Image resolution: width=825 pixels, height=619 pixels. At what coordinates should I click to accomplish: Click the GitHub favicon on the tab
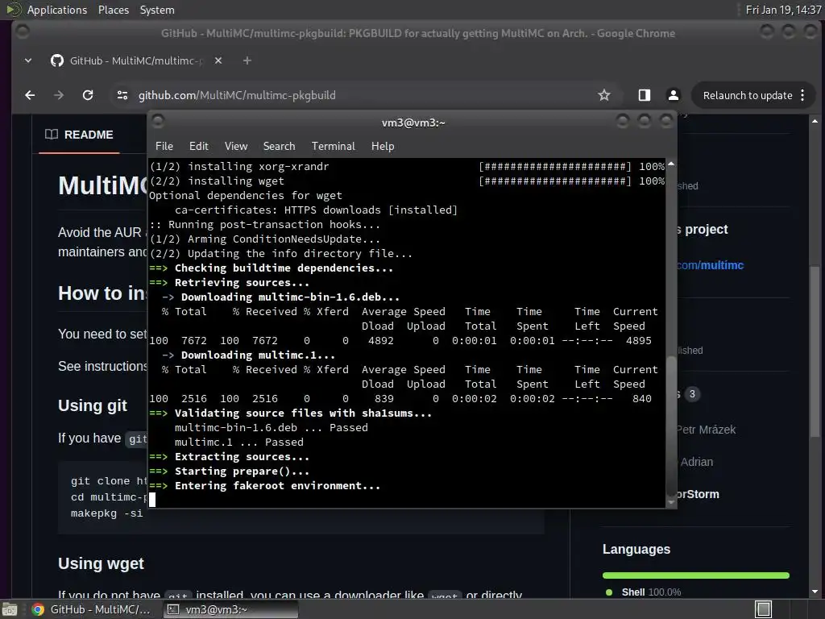pos(57,60)
